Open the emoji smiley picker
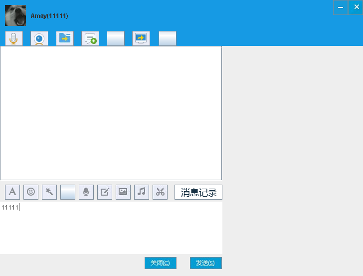The width and height of the screenshot is (363, 276). point(31,192)
